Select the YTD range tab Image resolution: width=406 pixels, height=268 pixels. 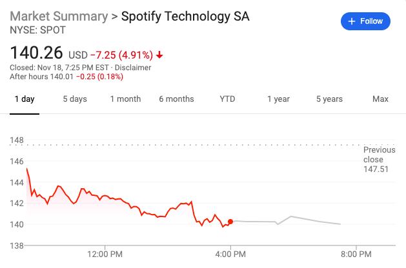227,99
